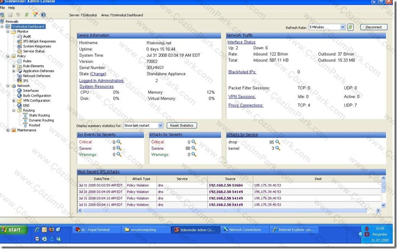Click magnifier next to Sys Events Critical
Viewport: 397px width, 249px height.
(x=119, y=142)
